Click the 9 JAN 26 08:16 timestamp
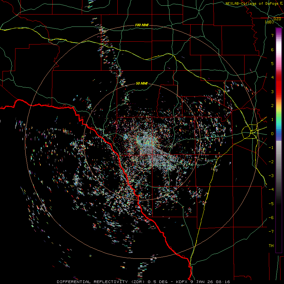This screenshot has width=284, height=284. tap(210, 282)
